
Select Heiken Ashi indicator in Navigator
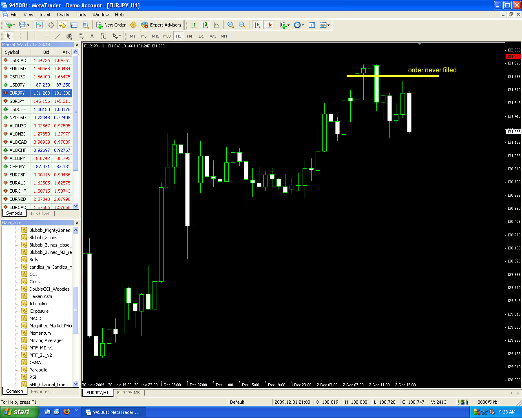pyautogui.click(x=41, y=296)
